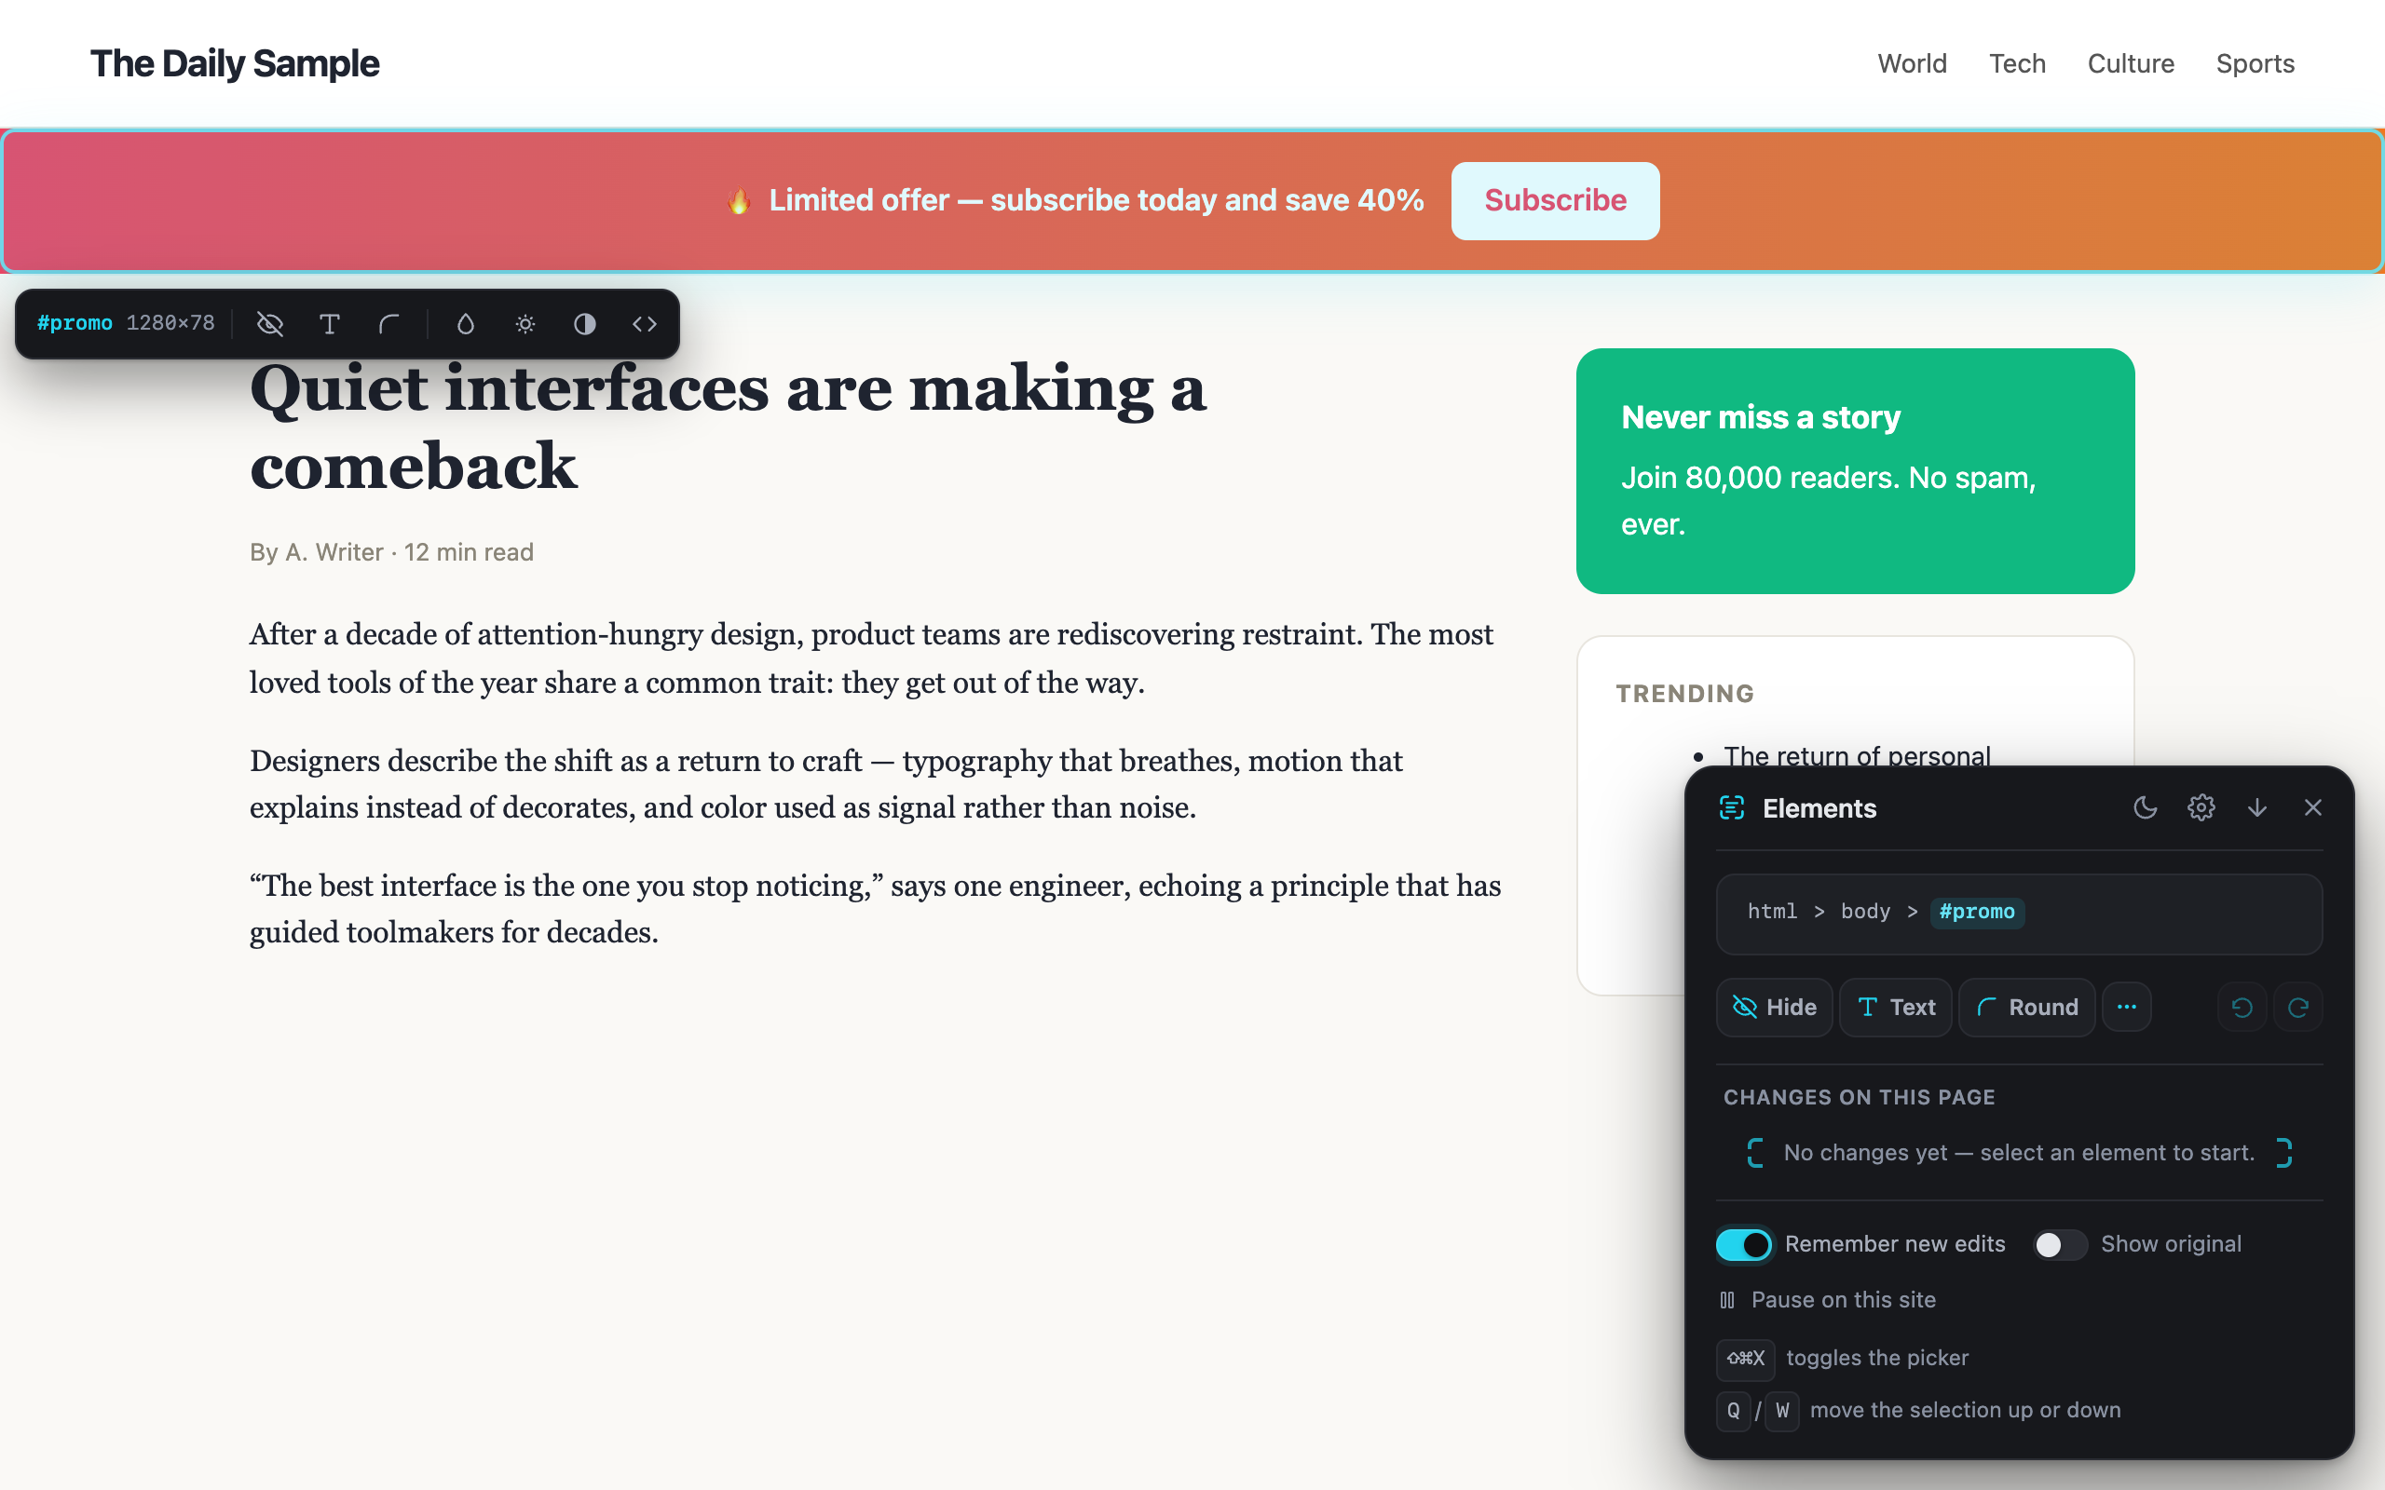Enable the Show original switch
Screen dimensions: 2385x1490
click(x=2060, y=1245)
